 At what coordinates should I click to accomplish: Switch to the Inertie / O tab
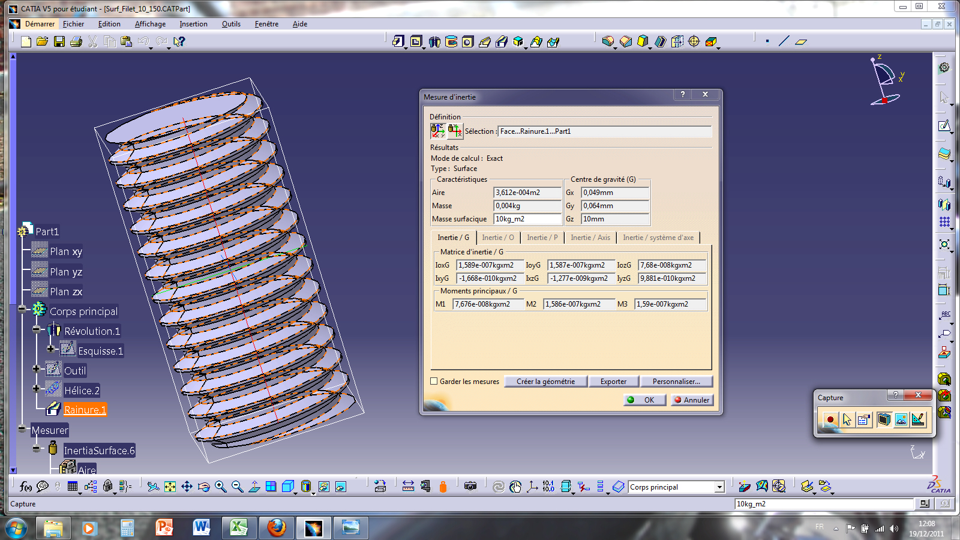coord(498,238)
